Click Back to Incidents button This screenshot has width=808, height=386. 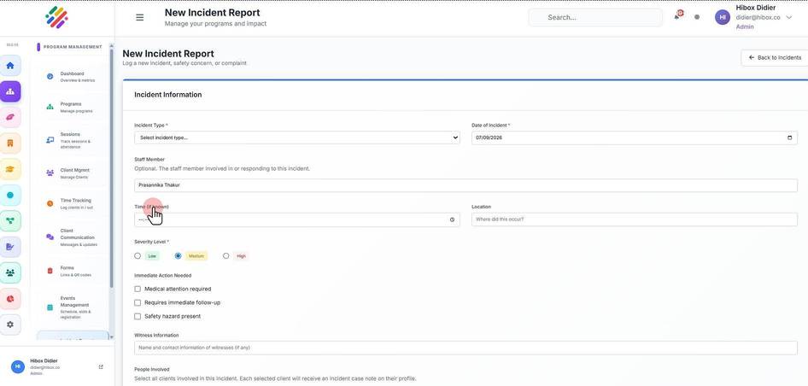(775, 58)
